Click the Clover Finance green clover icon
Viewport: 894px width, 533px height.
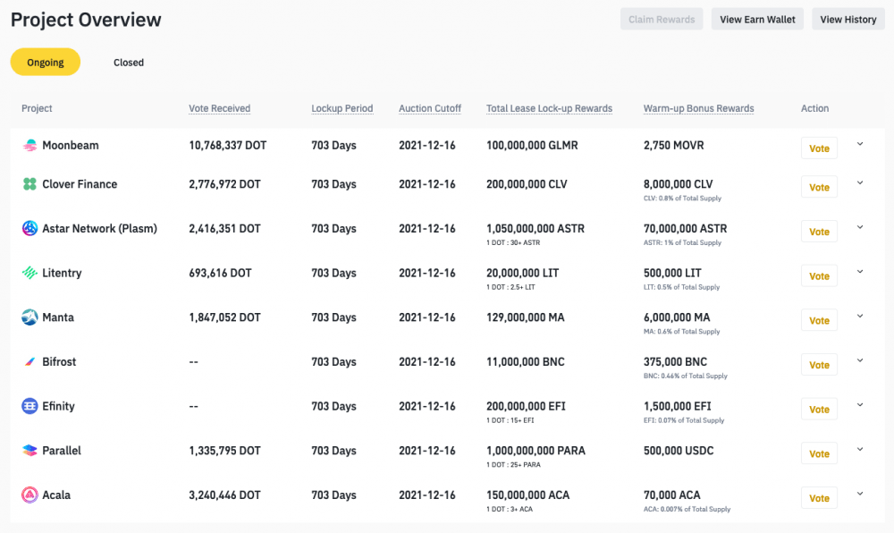click(30, 184)
